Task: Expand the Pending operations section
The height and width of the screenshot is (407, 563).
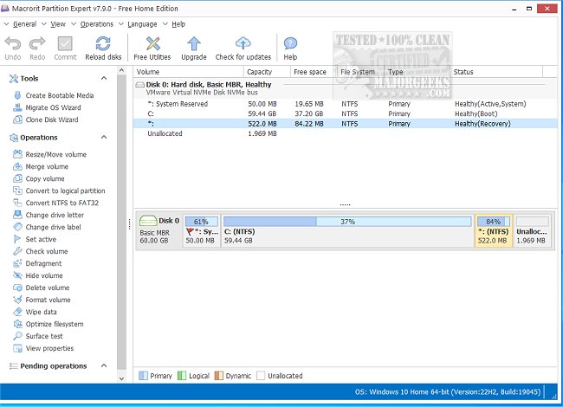Action: 104,366
